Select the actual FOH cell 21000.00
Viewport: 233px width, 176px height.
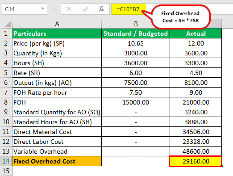point(196,102)
